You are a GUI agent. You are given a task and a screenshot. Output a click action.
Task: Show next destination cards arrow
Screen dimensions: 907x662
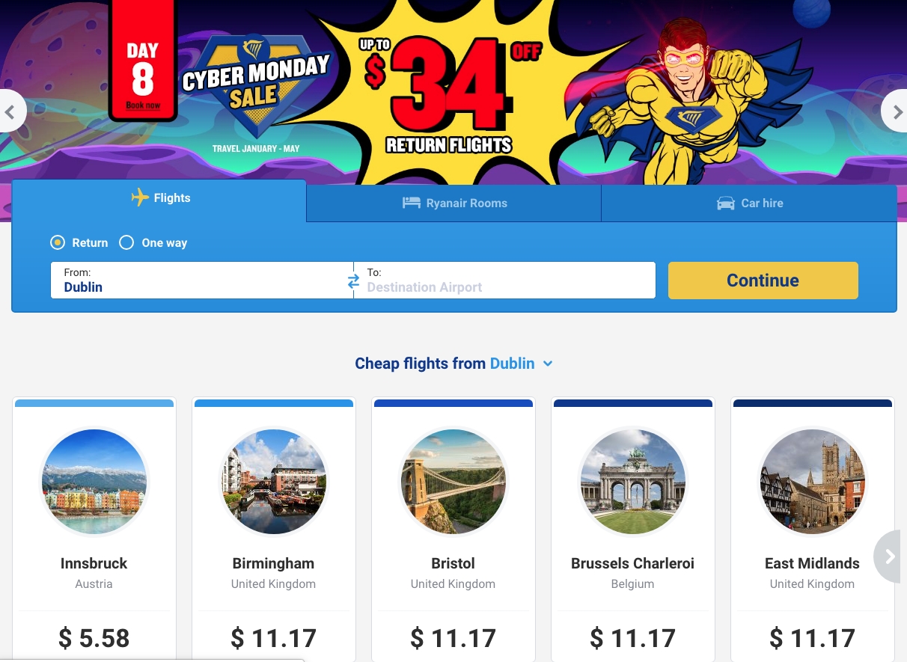(x=889, y=557)
